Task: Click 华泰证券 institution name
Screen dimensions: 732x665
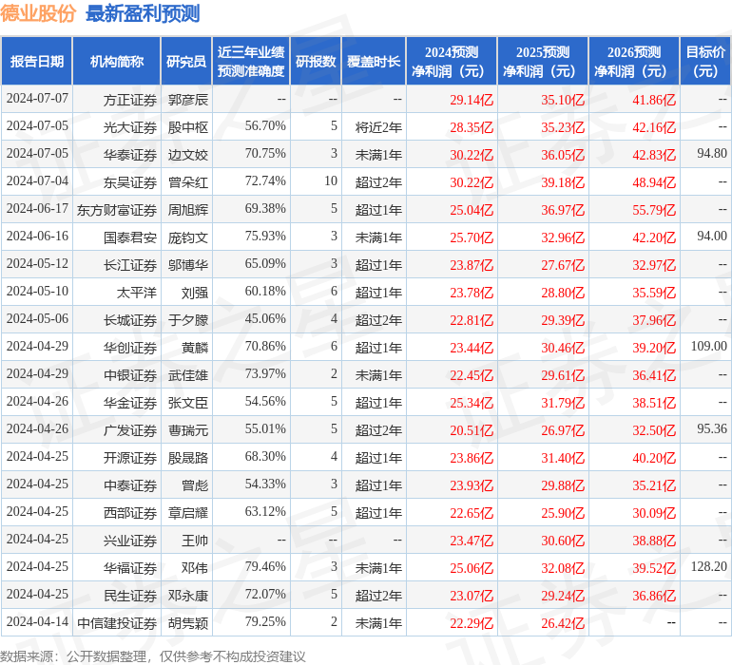Action: coord(130,155)
